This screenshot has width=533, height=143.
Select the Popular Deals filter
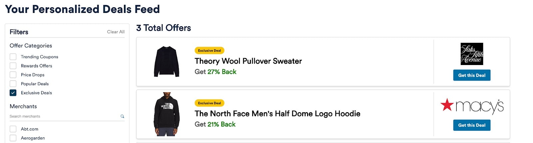13,84
